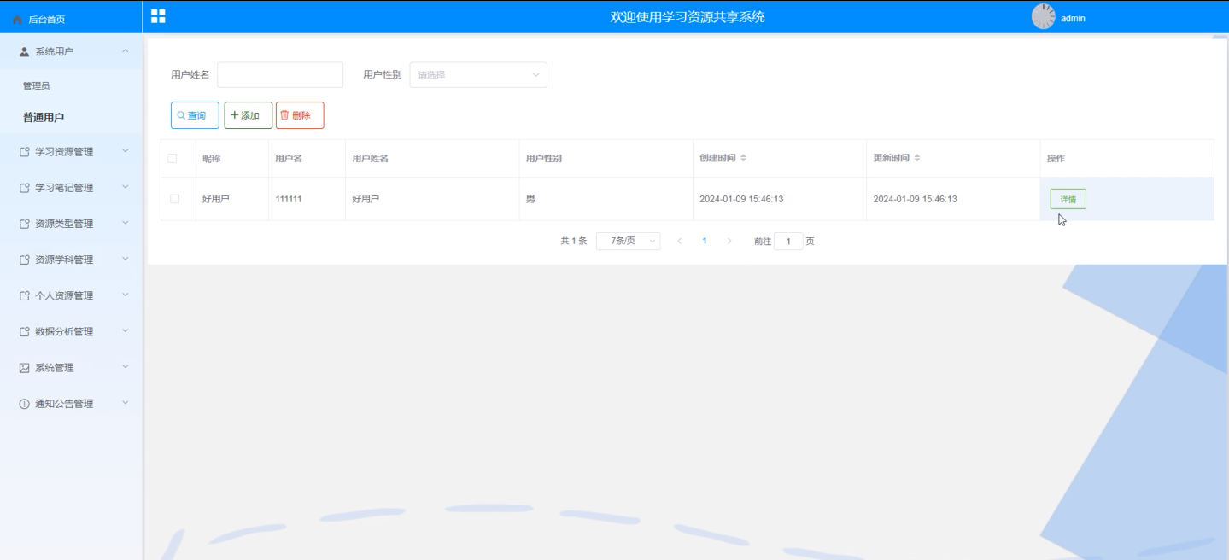Image resolution: width=1229 pixels, height=560 pixels.
Task: Focus the 前往 page number input
Action: point(788,242)
